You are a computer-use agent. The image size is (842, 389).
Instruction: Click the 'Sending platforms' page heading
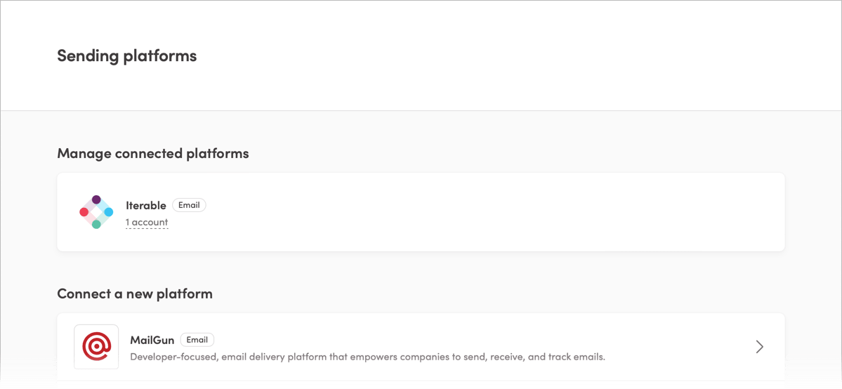[126, 56]
